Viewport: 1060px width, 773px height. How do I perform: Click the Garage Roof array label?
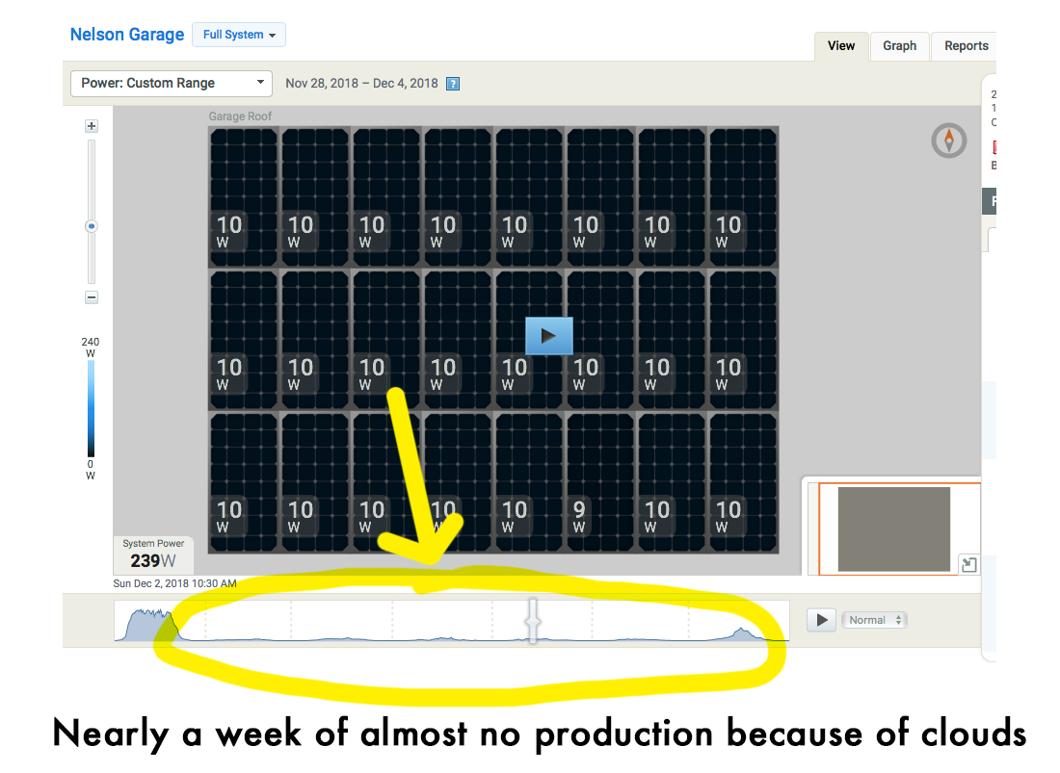click(x=240, y=116)
